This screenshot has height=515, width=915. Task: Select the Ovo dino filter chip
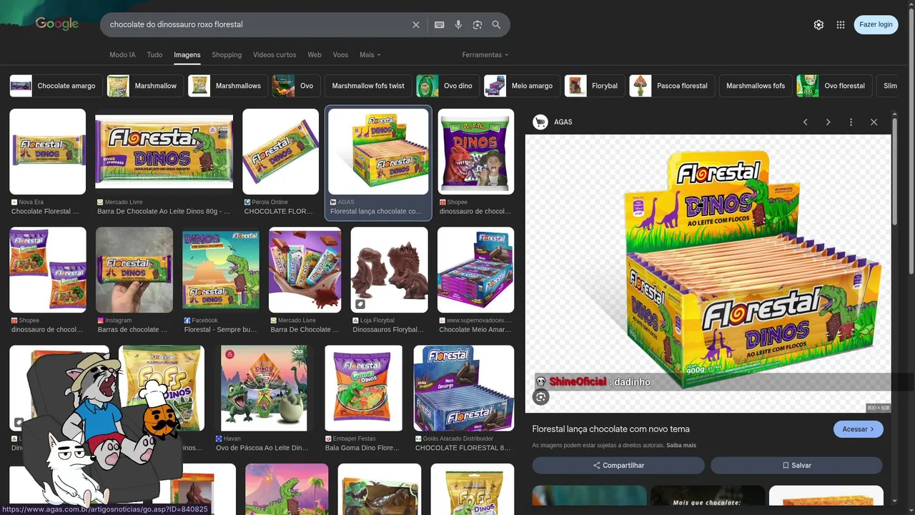[447, 86]
